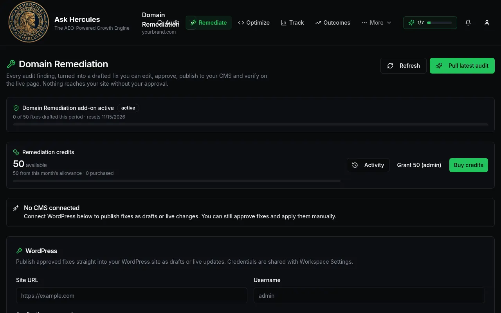Focus the Site URL field
The image size is (501, 313).
[x=132, y=295]
